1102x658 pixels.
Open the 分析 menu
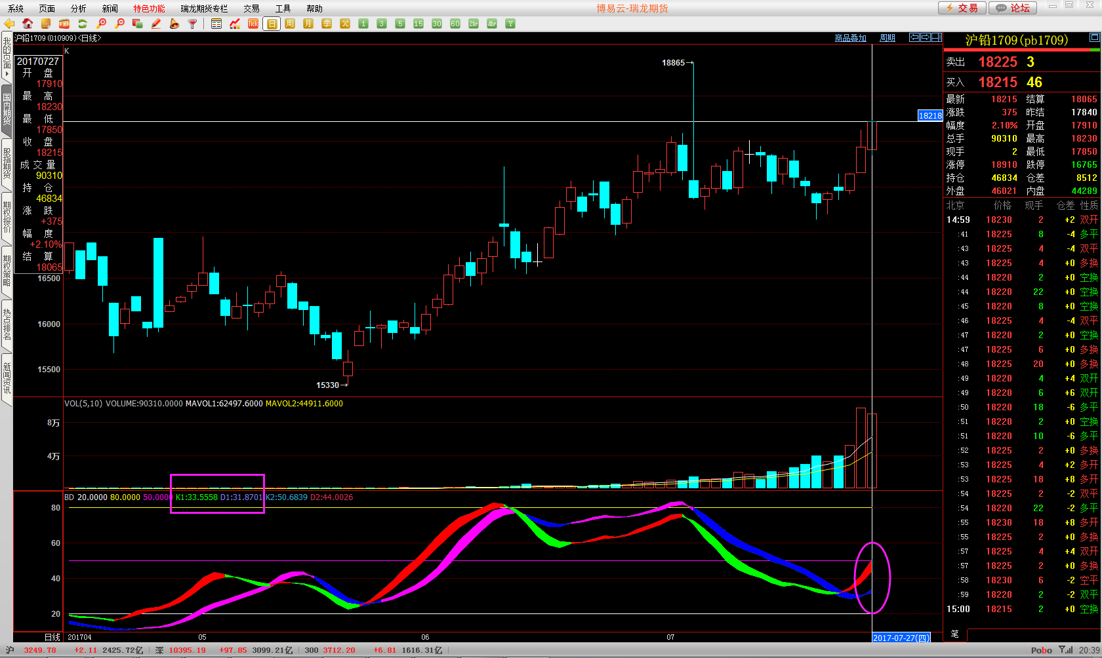click(x=78, y=9)
